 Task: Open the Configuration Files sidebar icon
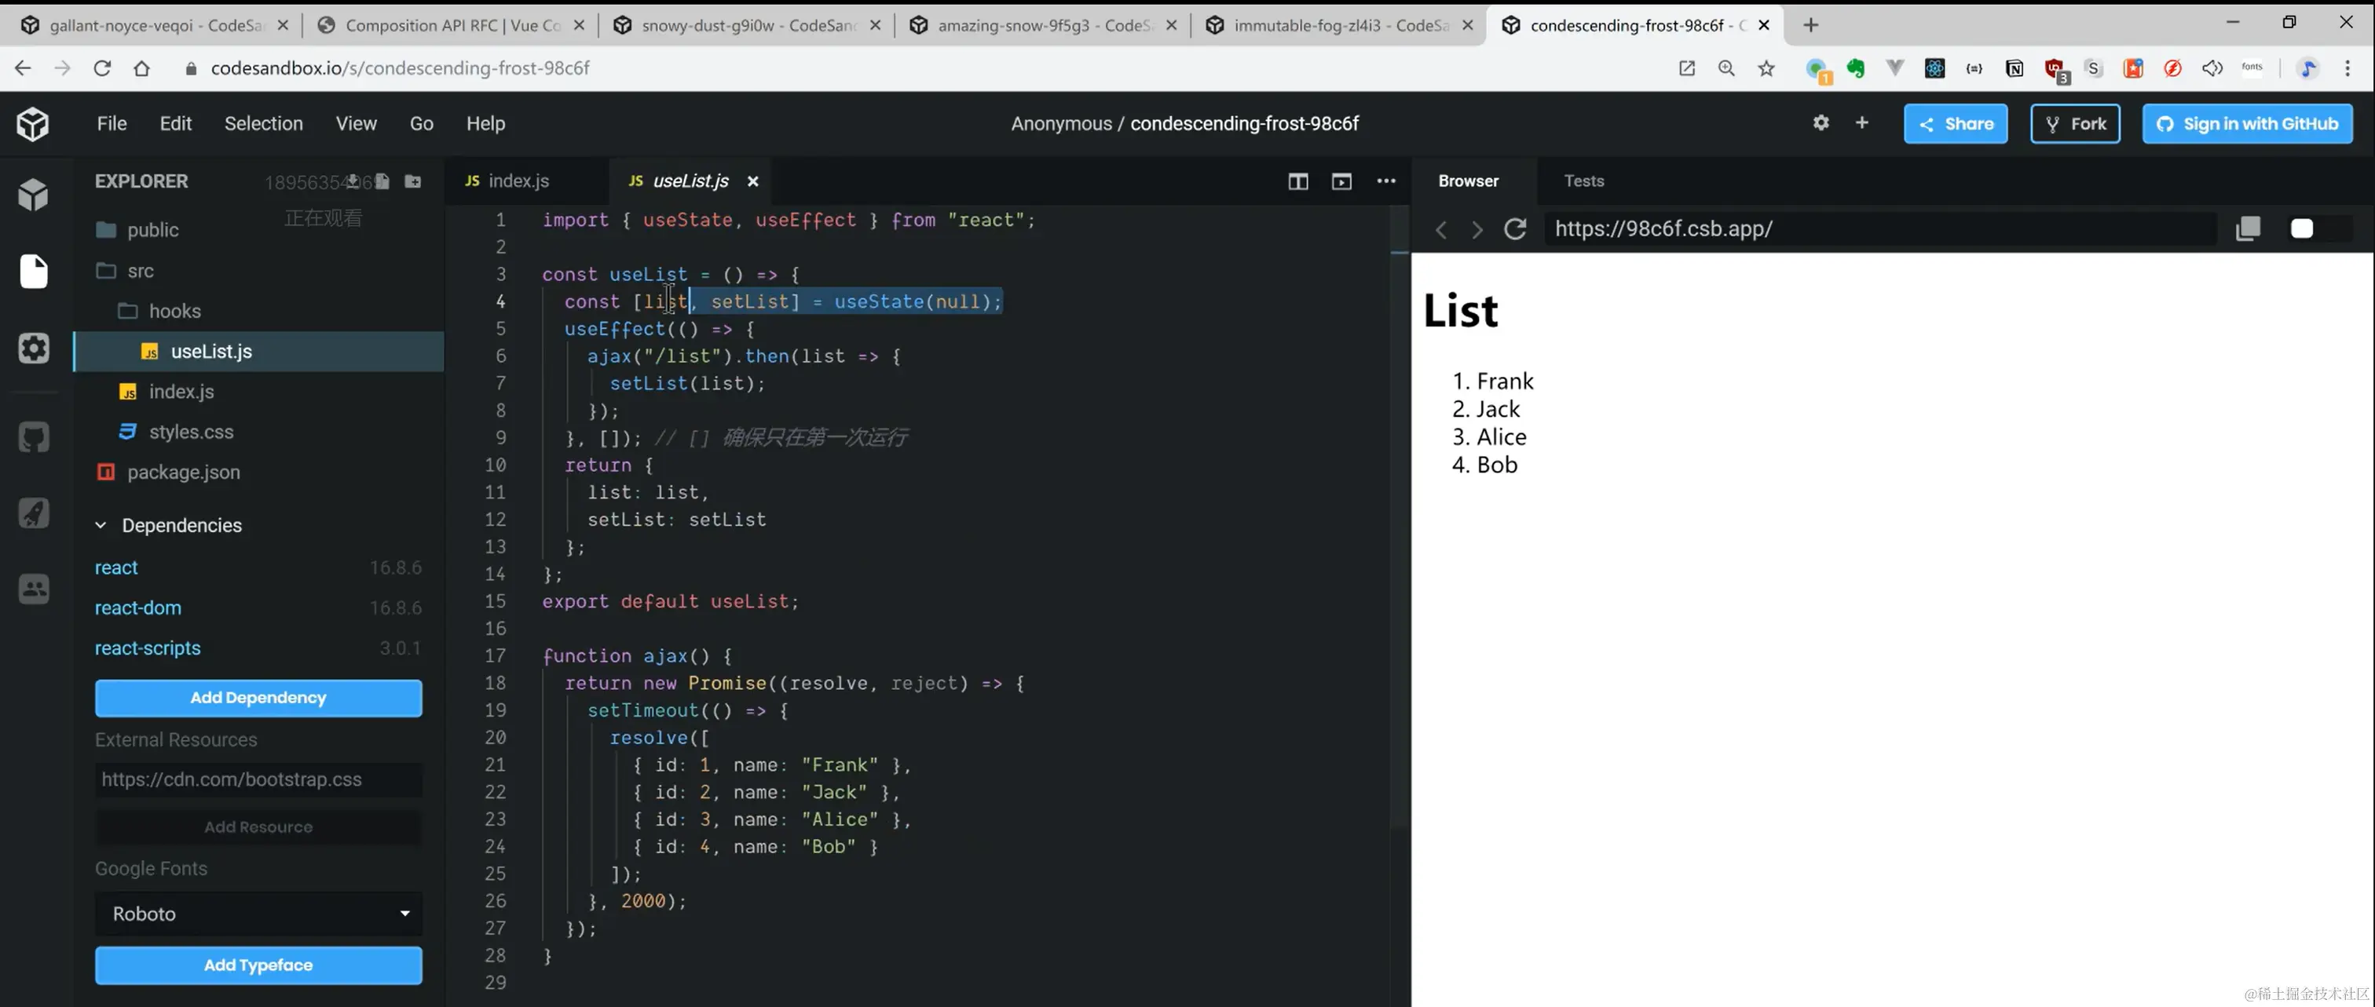[34, 348]
